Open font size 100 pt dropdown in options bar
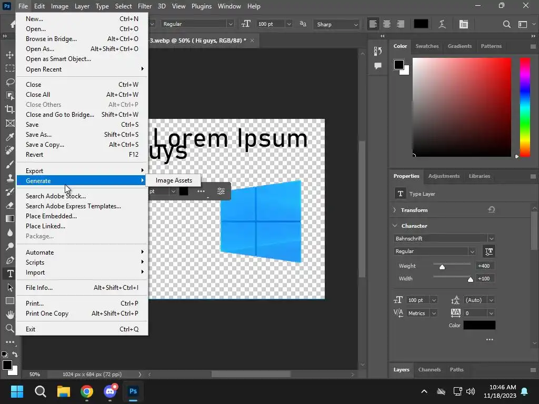Screen dimensions: 539x404 289,24
